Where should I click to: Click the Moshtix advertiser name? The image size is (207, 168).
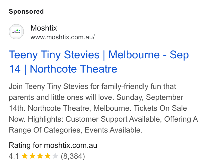pos(44,28)
